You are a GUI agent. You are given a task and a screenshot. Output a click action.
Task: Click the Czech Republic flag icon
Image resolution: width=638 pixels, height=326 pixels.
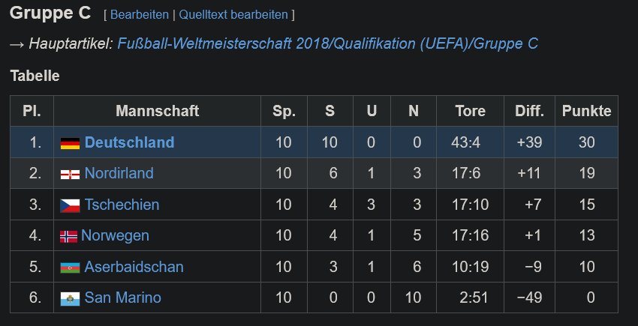[x=70, y=205]
